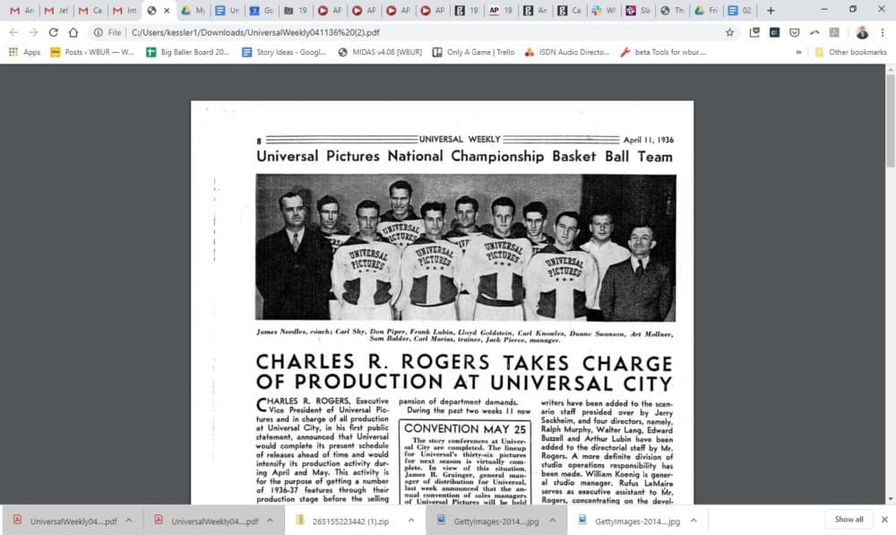Switch to the Slack 'Sle' tab
This screenshot has width=896, height=535.
tap(638, 10)
